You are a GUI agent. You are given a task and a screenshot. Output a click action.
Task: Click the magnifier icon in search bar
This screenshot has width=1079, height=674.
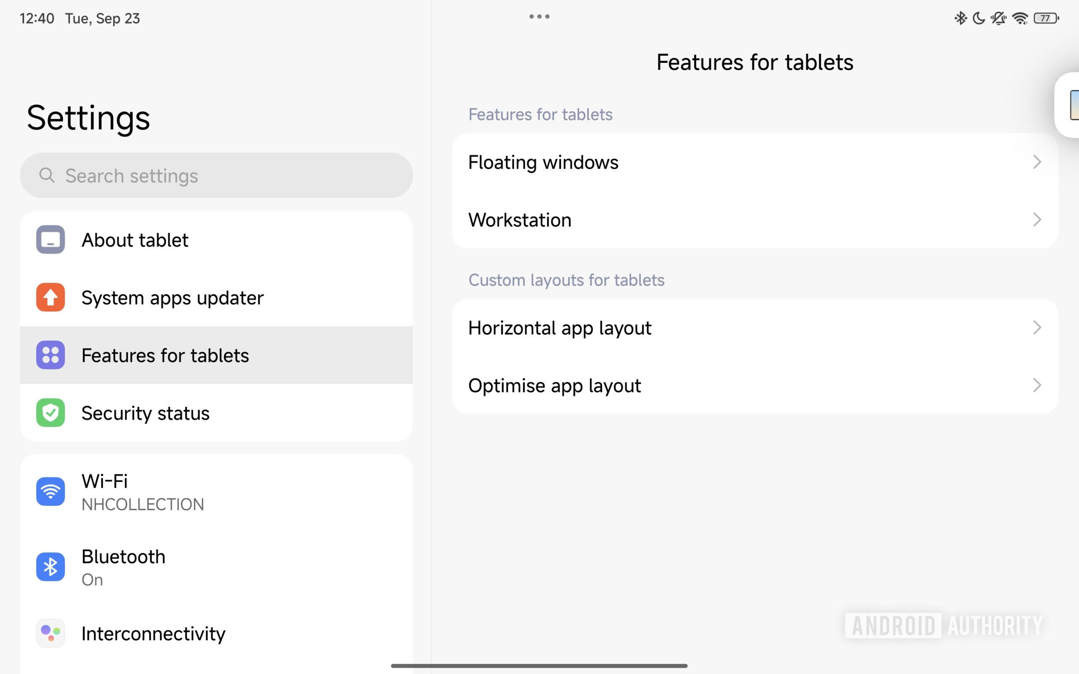[47, 175]
